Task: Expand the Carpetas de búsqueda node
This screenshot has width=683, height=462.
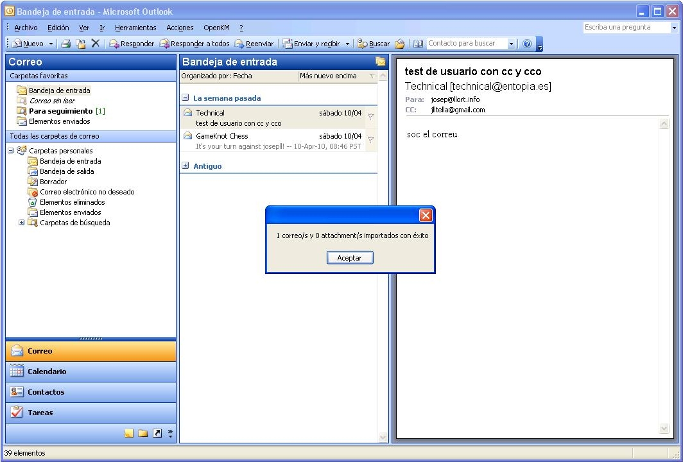Action: click(x=21, y=223)
